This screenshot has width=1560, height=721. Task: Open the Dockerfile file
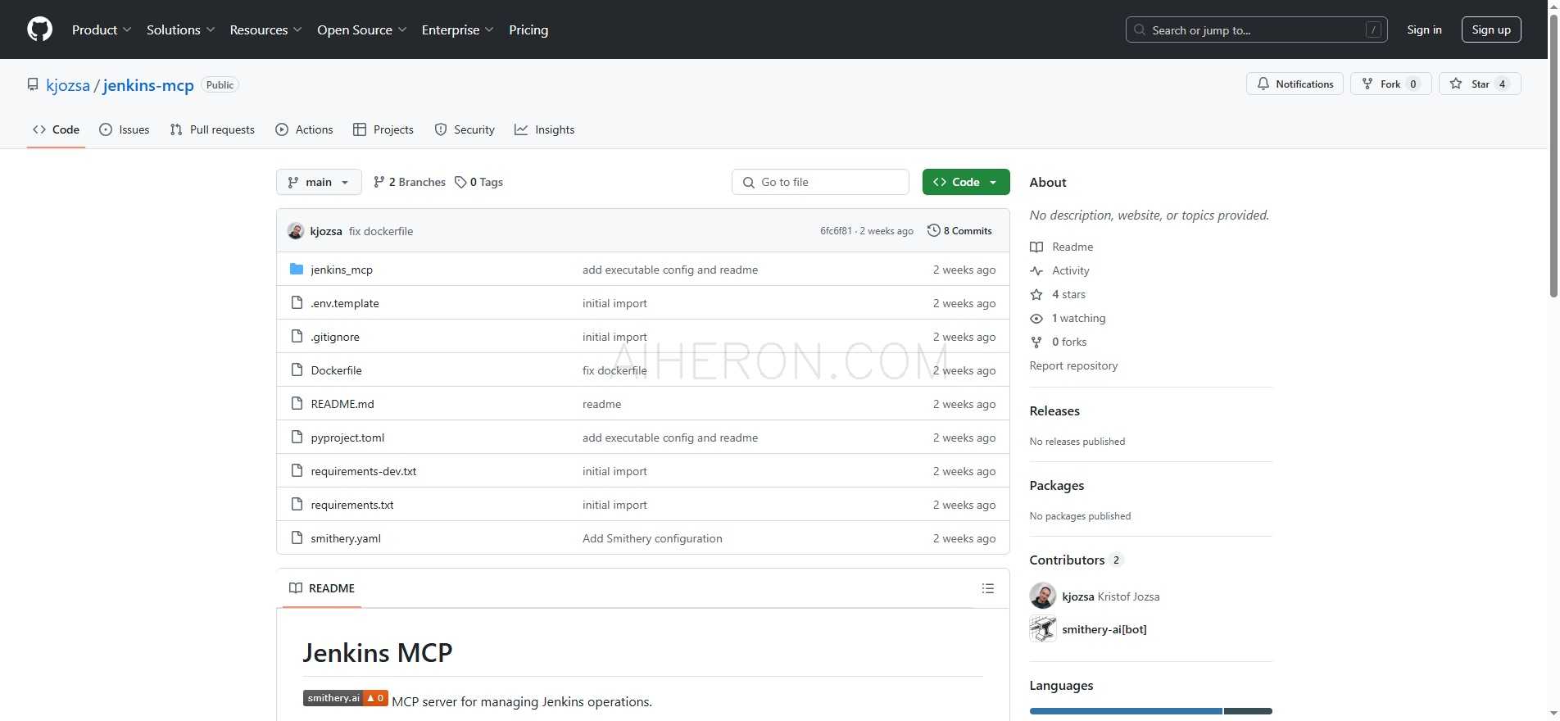[x=337, y=370]
